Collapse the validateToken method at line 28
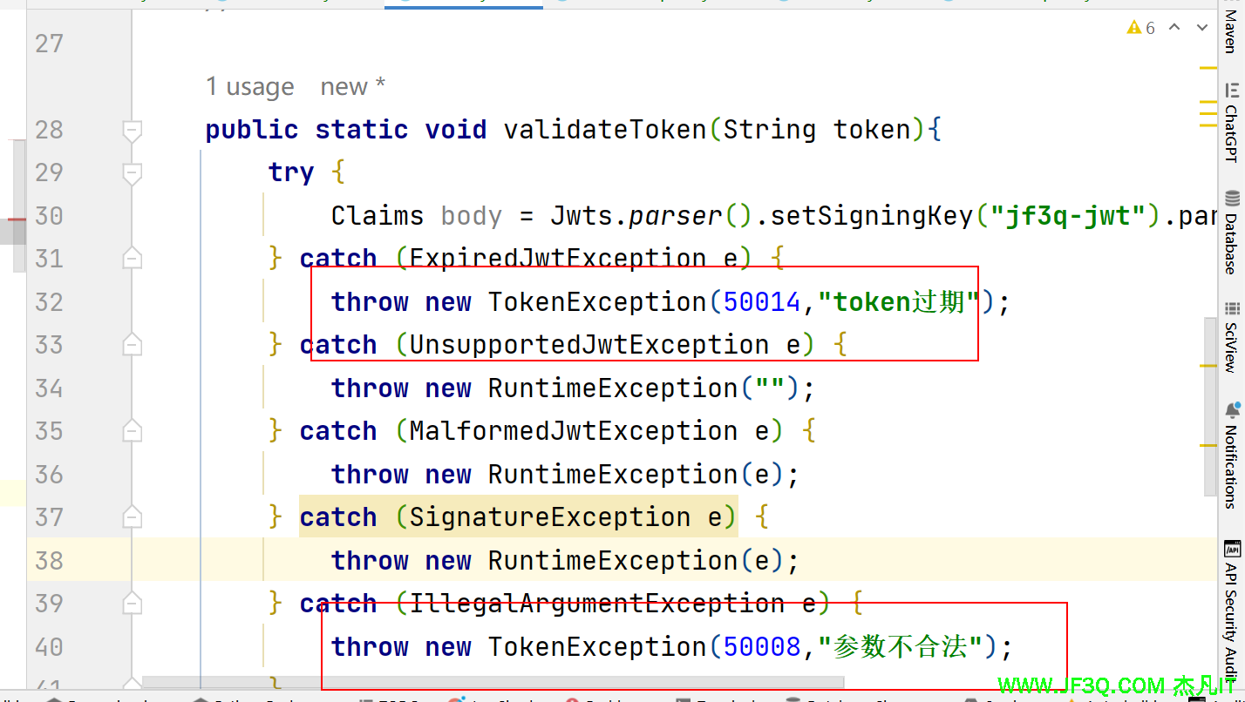 tap(133, 131)
